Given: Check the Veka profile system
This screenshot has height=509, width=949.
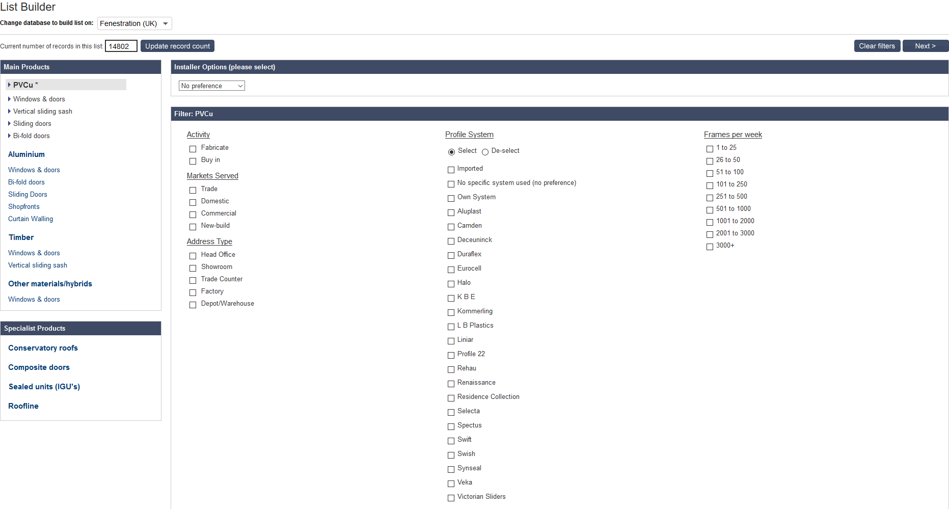Looking at the screenshot, I should (x=451, y=483).
